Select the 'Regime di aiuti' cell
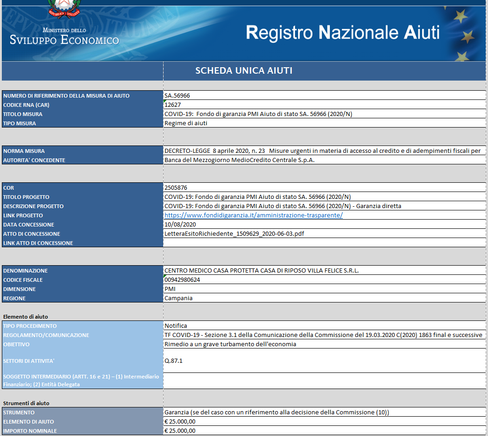 [x=324, y=123]
